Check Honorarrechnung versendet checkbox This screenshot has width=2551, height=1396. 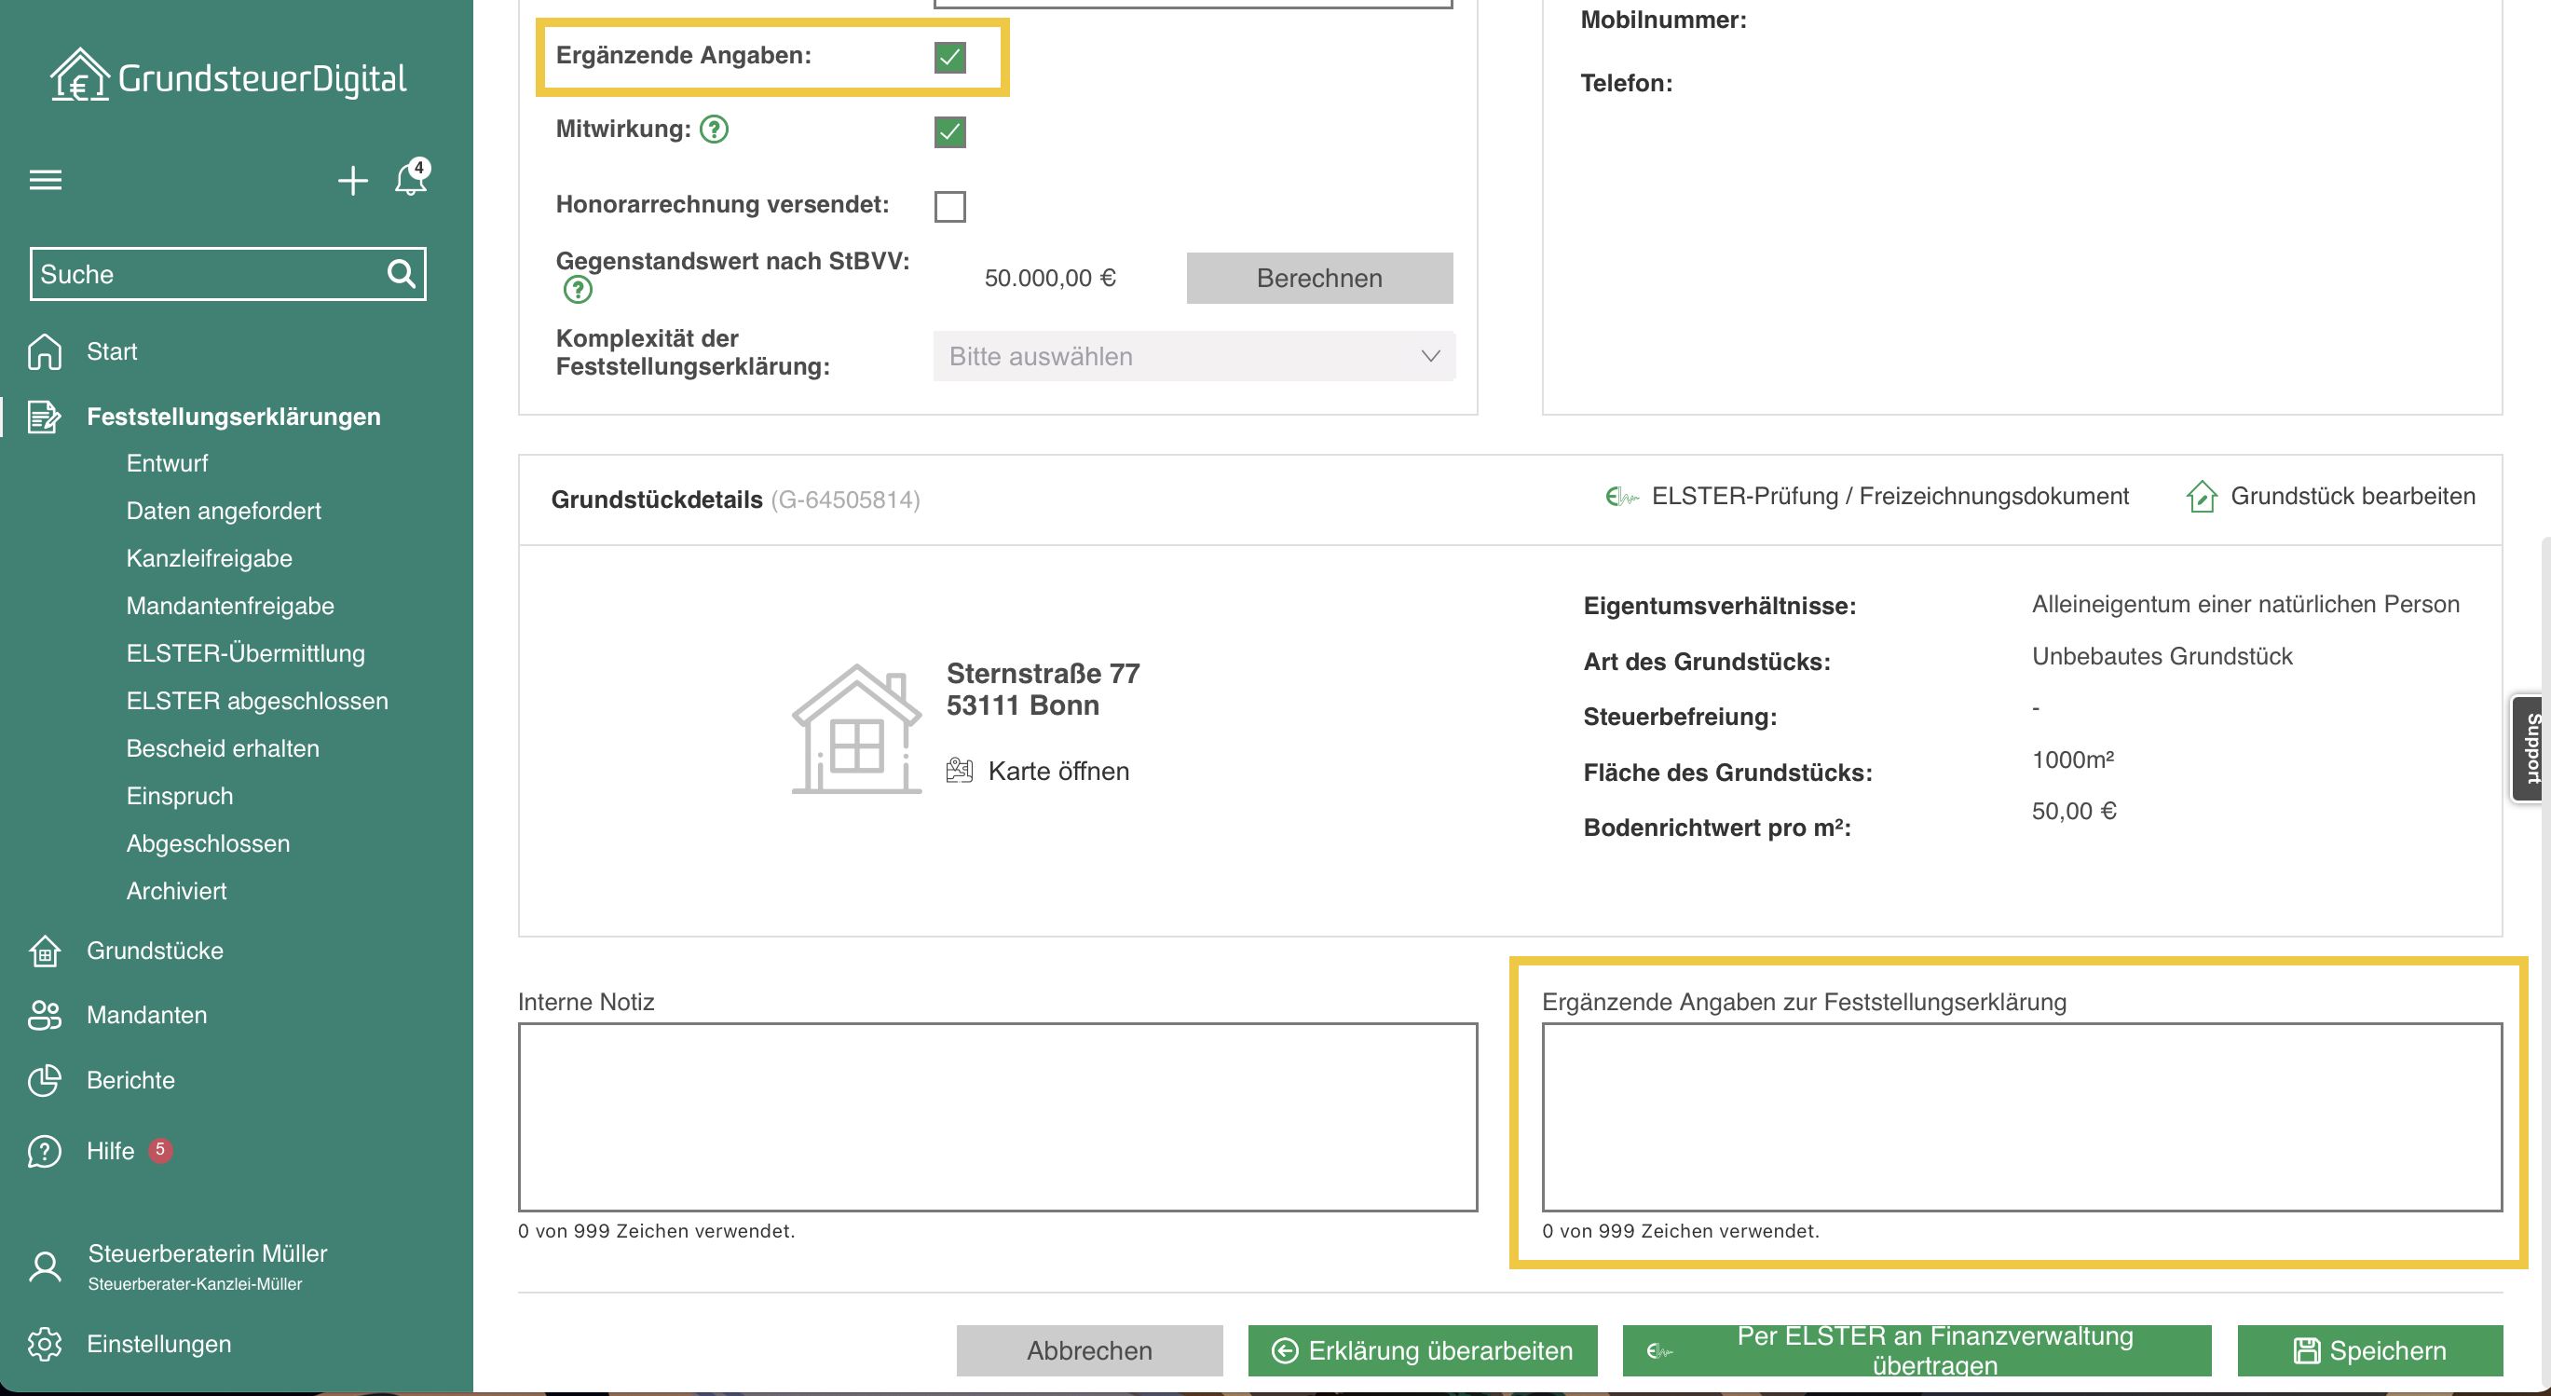click(949, 206)
